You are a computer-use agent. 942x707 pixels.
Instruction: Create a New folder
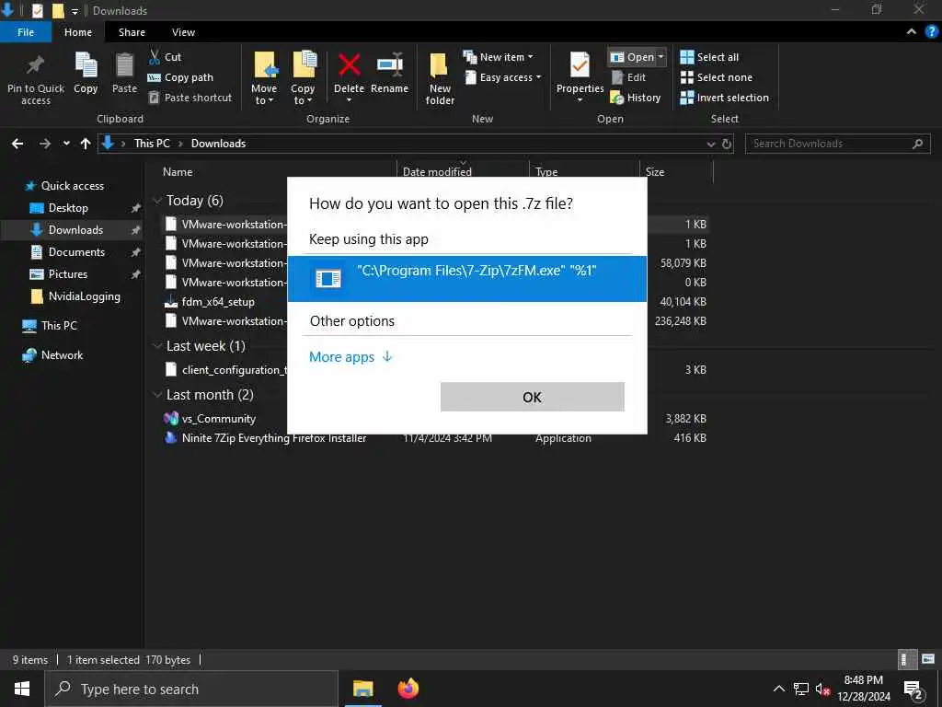click(440, 79)
